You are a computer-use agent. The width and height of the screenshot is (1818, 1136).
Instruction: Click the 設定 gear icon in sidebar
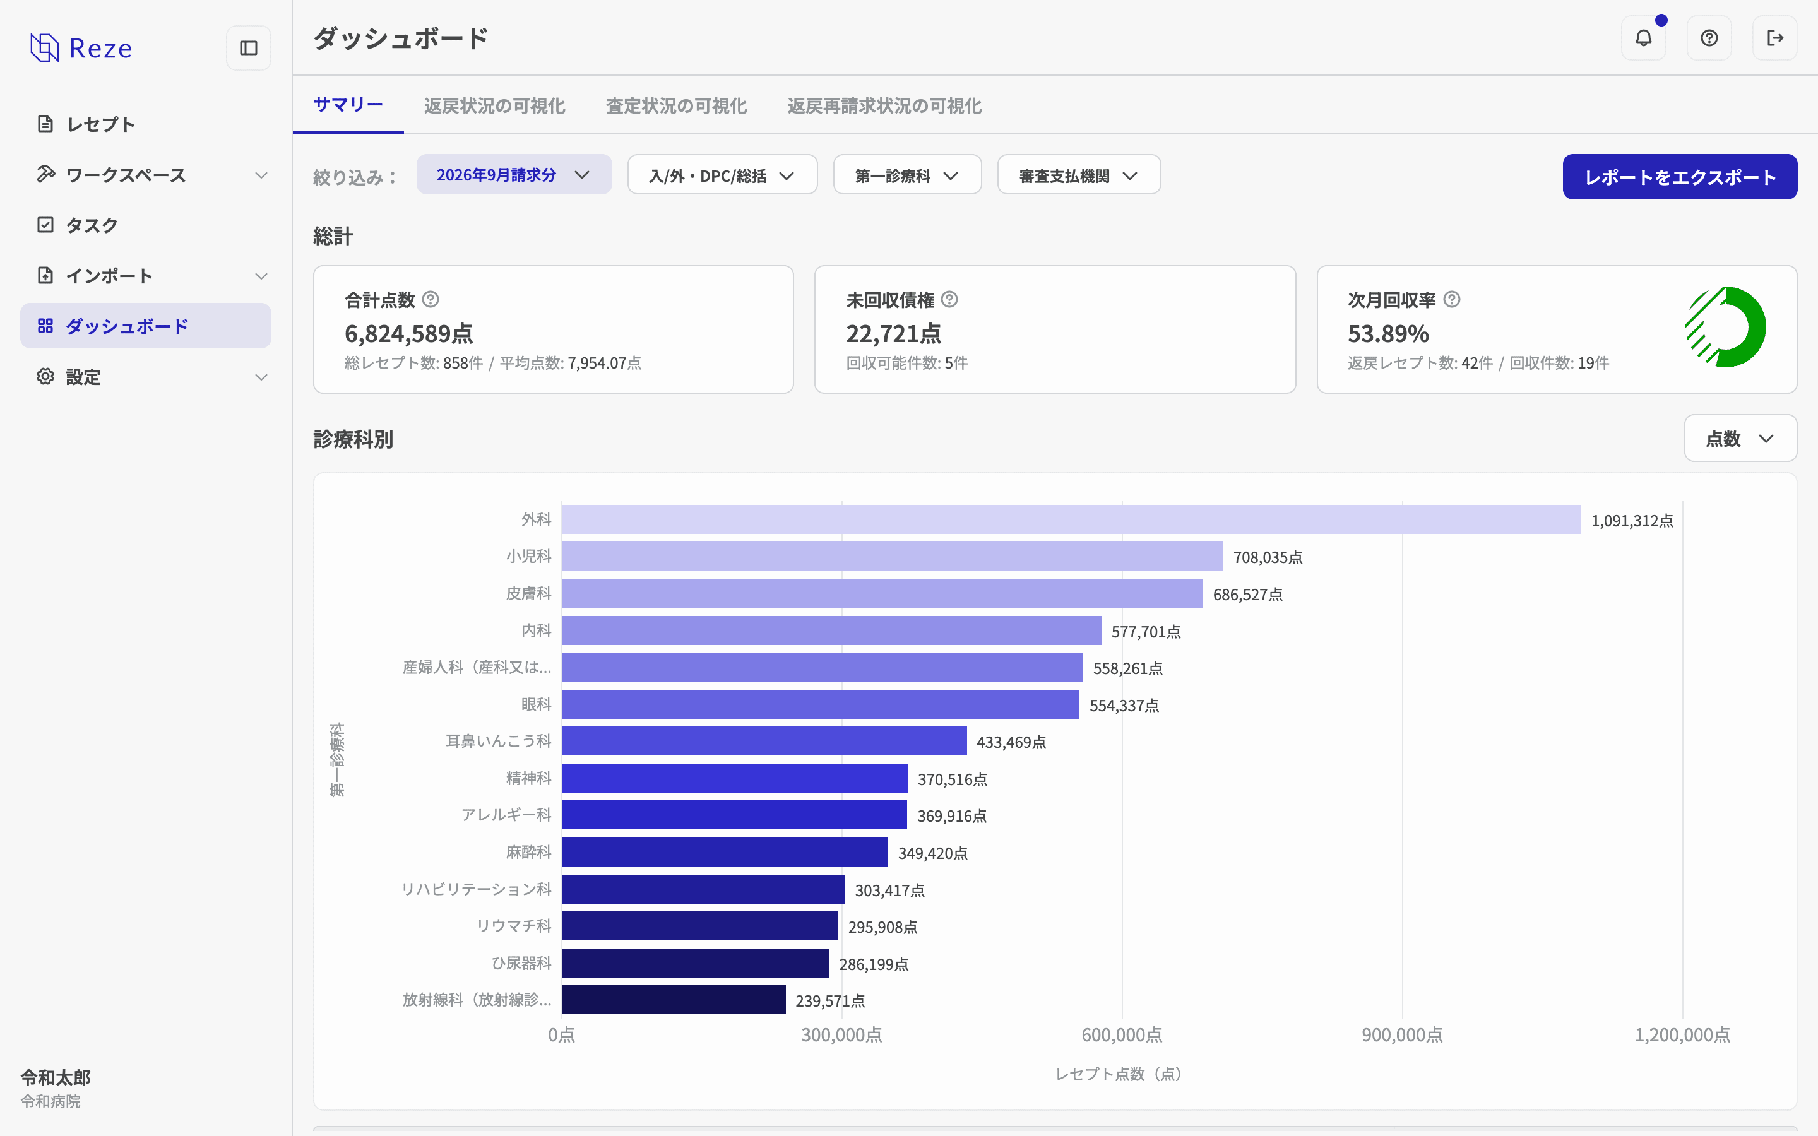pos(45,376)
